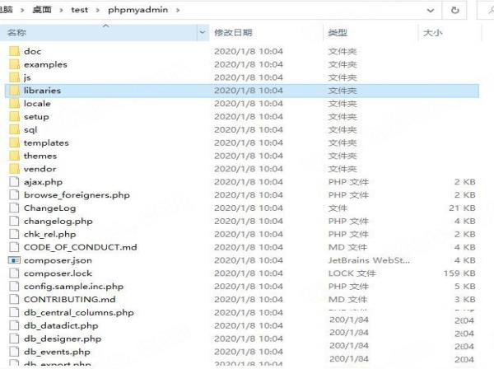Image resolution: width=494 pixels, height=369 pixels.
Task: Sort files by 类型 column header
Action: point(338,32)
